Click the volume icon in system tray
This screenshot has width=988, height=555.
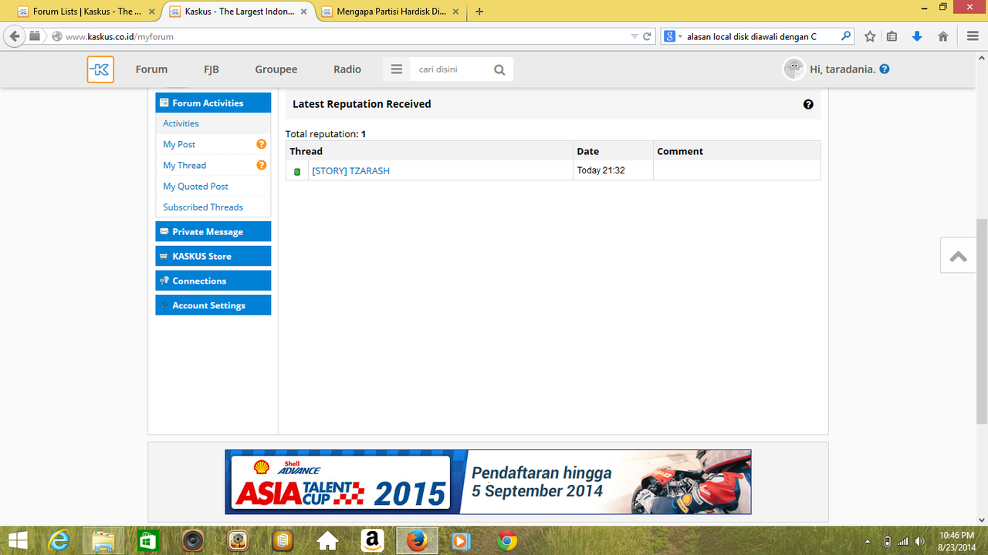point(919,541)
